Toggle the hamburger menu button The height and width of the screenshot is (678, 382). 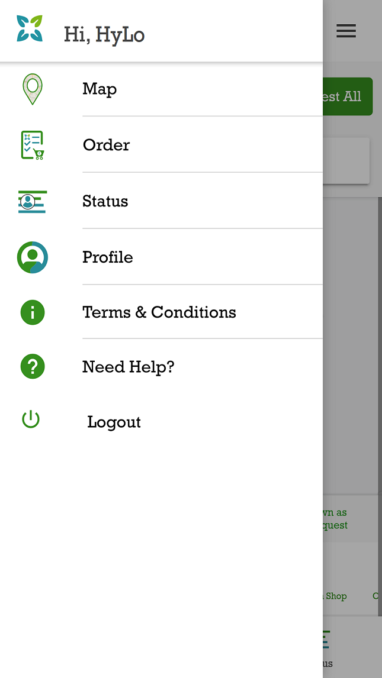tap(346, 31)
